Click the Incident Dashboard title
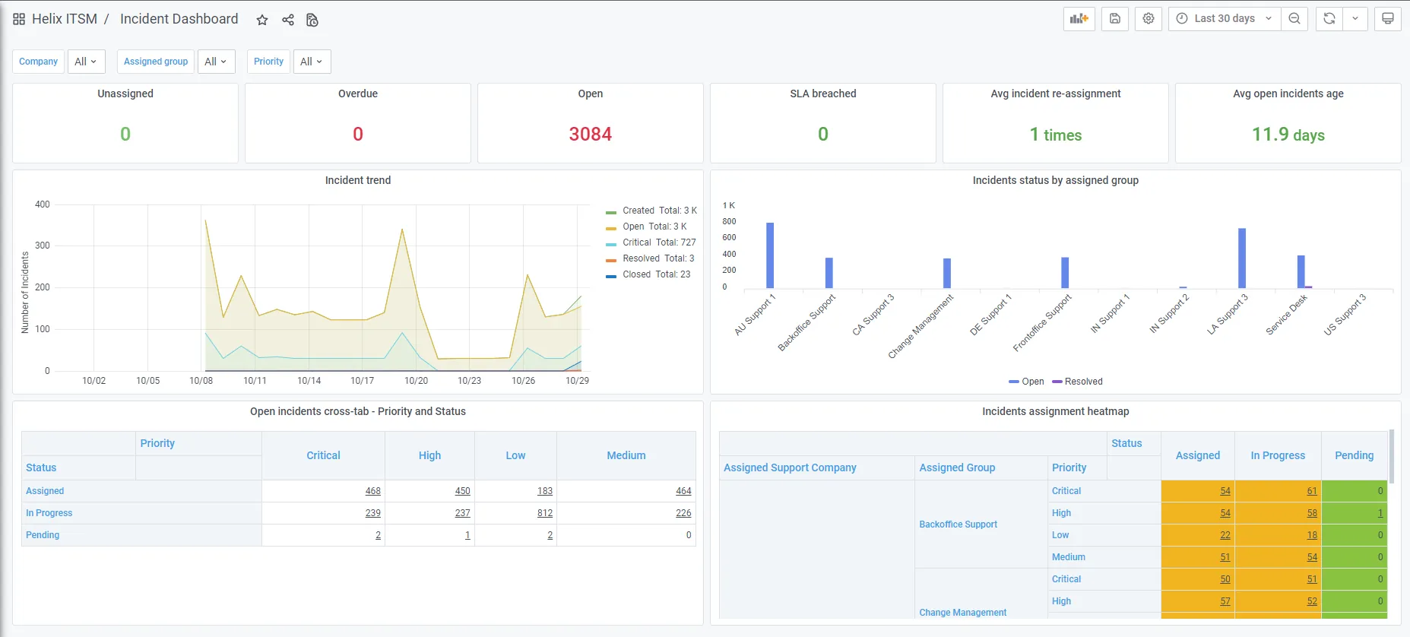Image resolution: width=1410 pixels, height=637 pixels. point(179,19)
